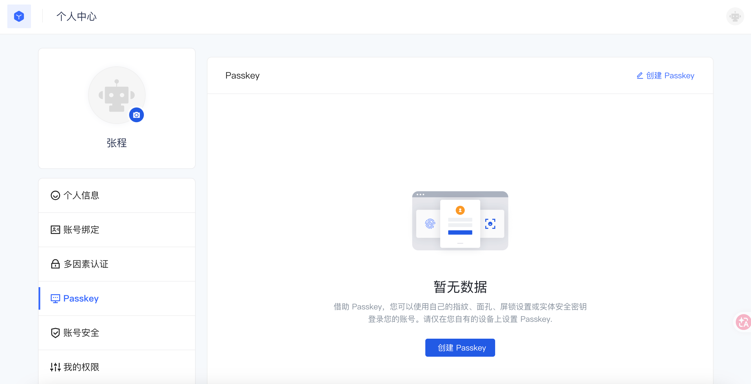
Task: Click the lock icon beside 多因素认证
Action: (x=55, y=264)
